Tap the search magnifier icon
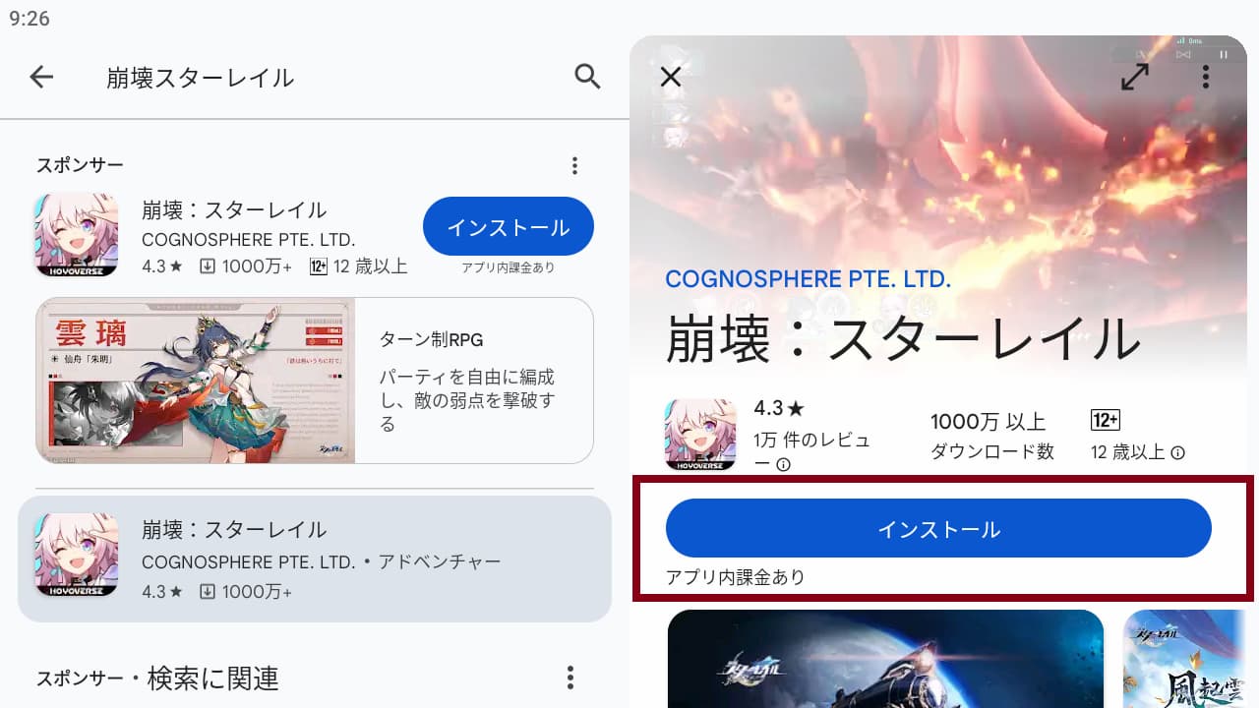The height and width of the screenshot is (708, 1259). click(x=587, y=77)
